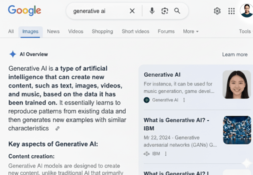Select the Videos tab
This screenshot has width=253, height=175.
[76, 32]
